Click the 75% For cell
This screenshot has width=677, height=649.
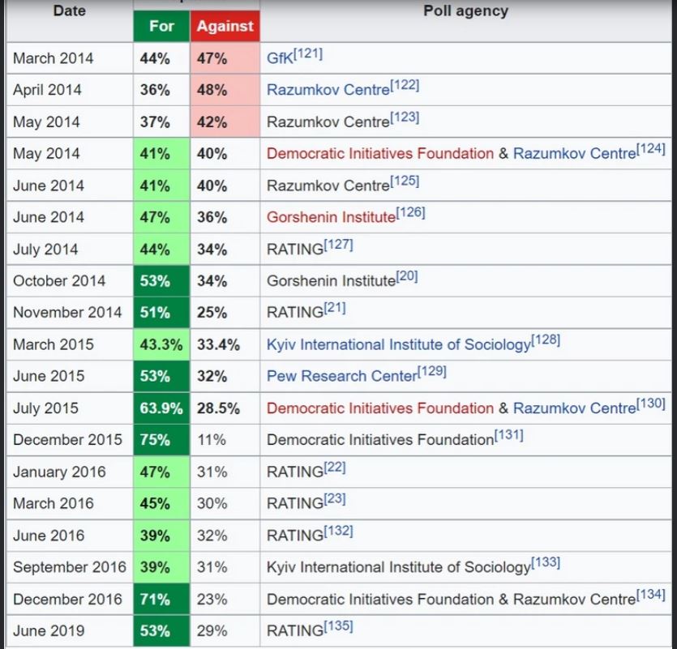pos(161,441)
